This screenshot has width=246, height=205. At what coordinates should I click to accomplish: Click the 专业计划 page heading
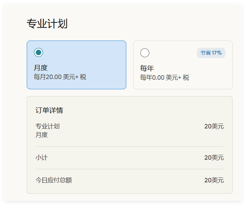click(47, 24)
